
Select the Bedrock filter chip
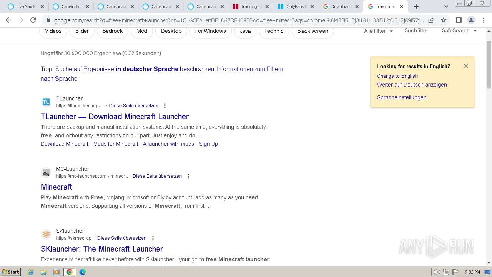pos(113,31)
